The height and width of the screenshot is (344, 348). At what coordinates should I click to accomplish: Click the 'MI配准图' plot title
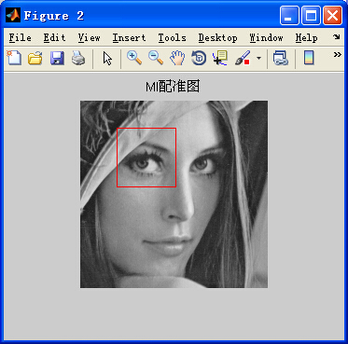(173, 88)
